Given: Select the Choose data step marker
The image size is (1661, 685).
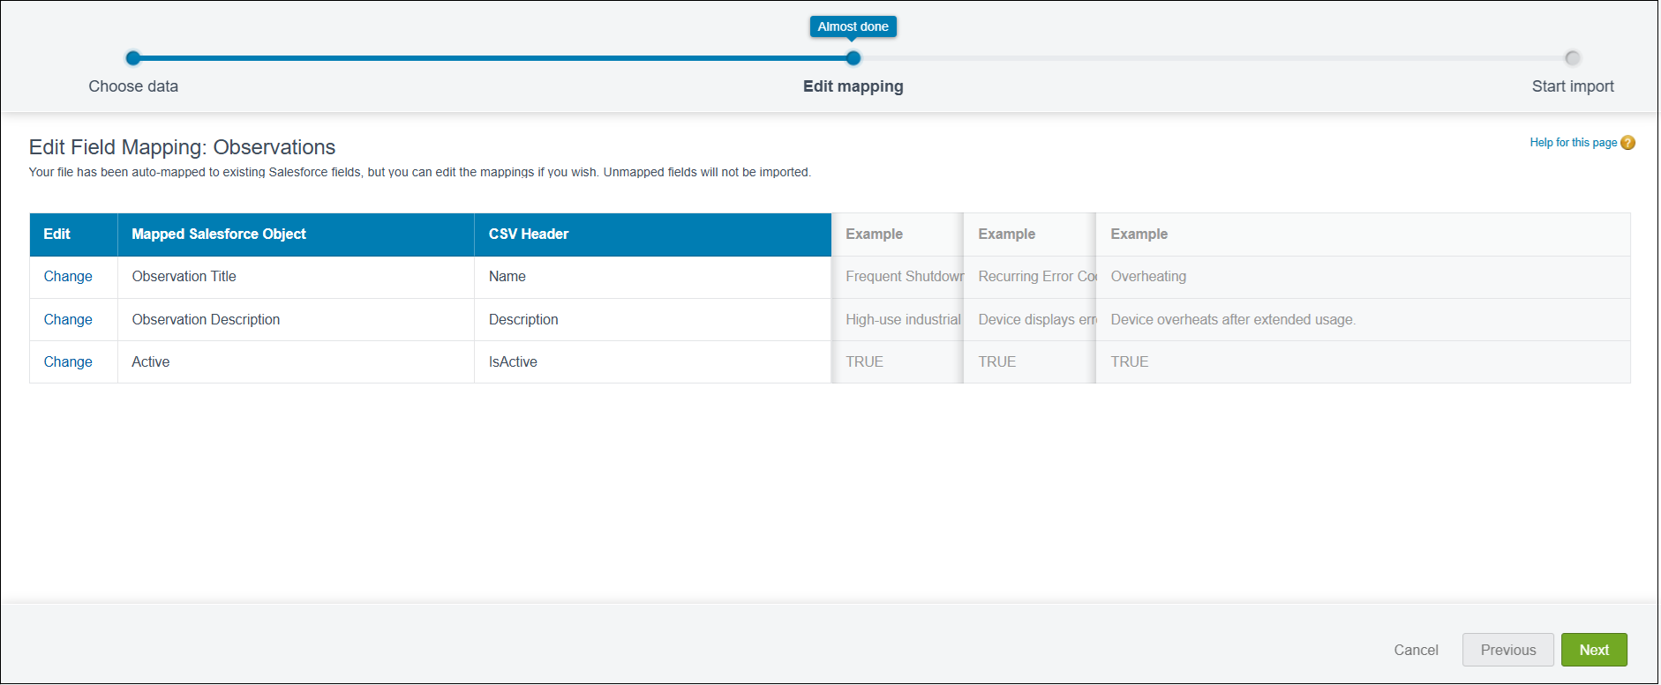Looking at the screenshot, I should coord(133,58).
